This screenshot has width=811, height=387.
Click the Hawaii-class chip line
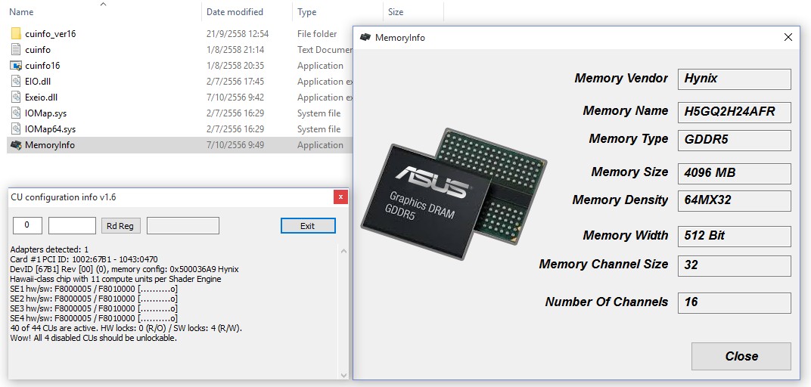click(x=116, y=279)
